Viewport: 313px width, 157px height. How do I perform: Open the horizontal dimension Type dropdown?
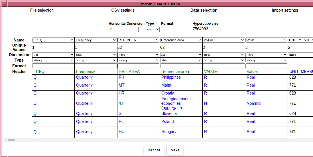click(153, 30)
